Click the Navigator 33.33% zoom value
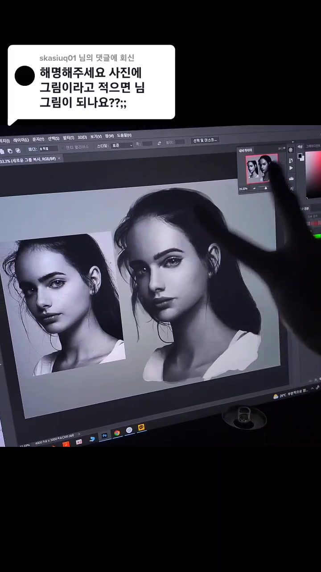Image resolution: width=321 pixels, height=572 pixels. (243, 189)
